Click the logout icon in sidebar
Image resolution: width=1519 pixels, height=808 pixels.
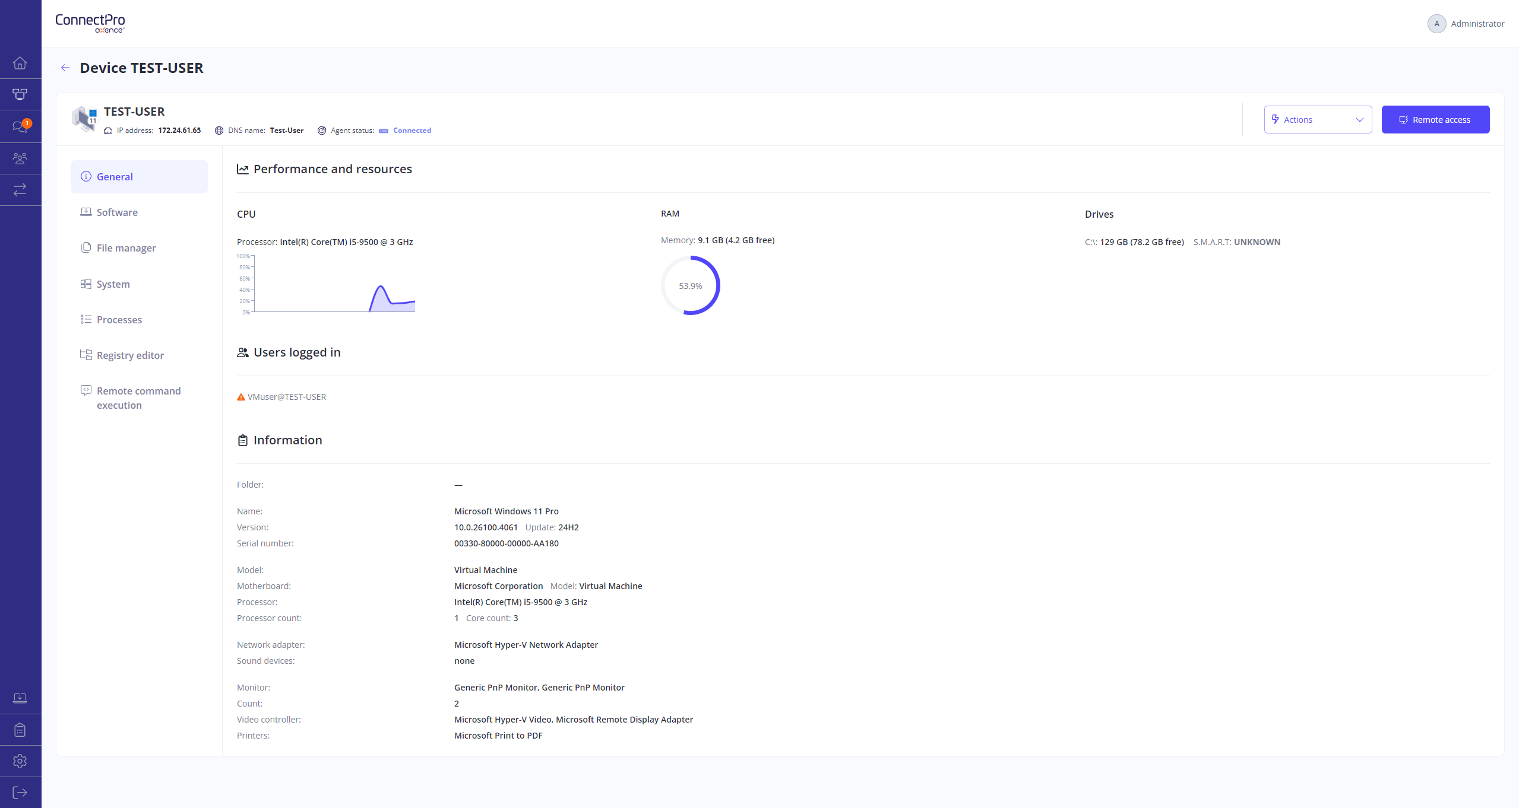tap(20, 792)
